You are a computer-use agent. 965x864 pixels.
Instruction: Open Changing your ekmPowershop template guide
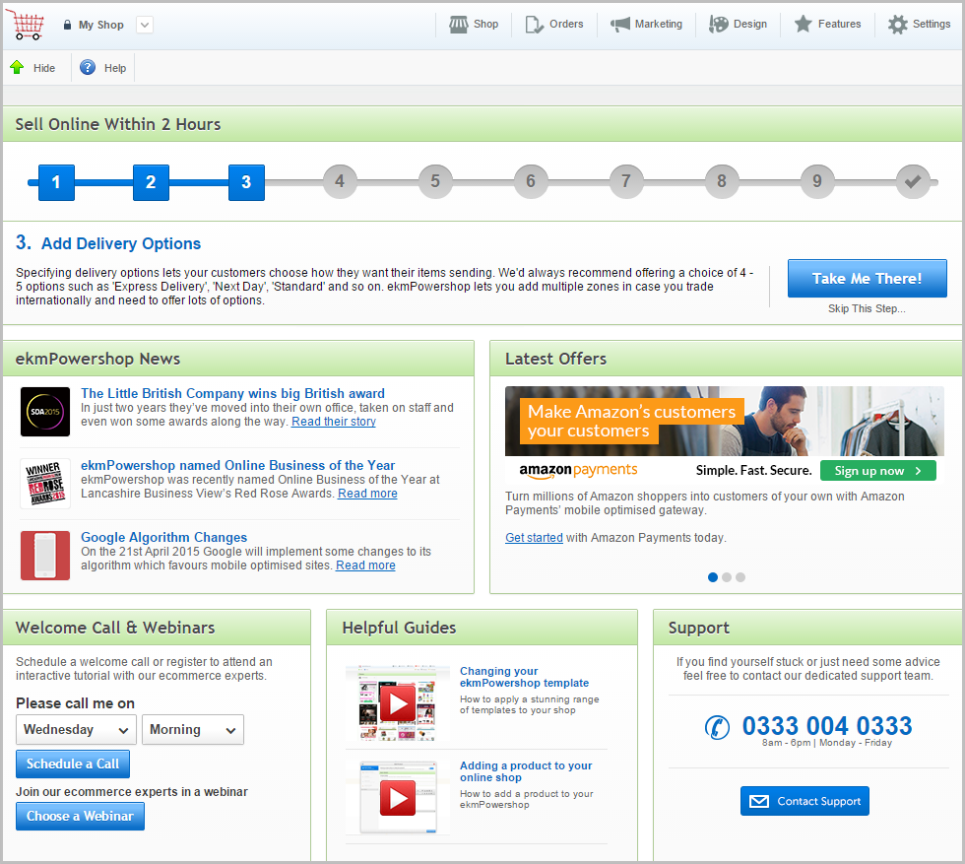pyautogui.click(x=524, y=677)
